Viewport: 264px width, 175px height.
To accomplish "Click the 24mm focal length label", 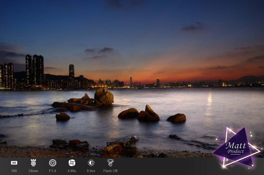I will [x=33, y=171].
